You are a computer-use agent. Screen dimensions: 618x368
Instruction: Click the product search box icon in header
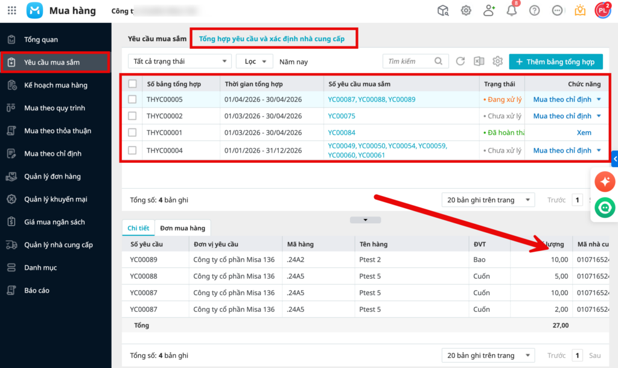coord(444,10)
